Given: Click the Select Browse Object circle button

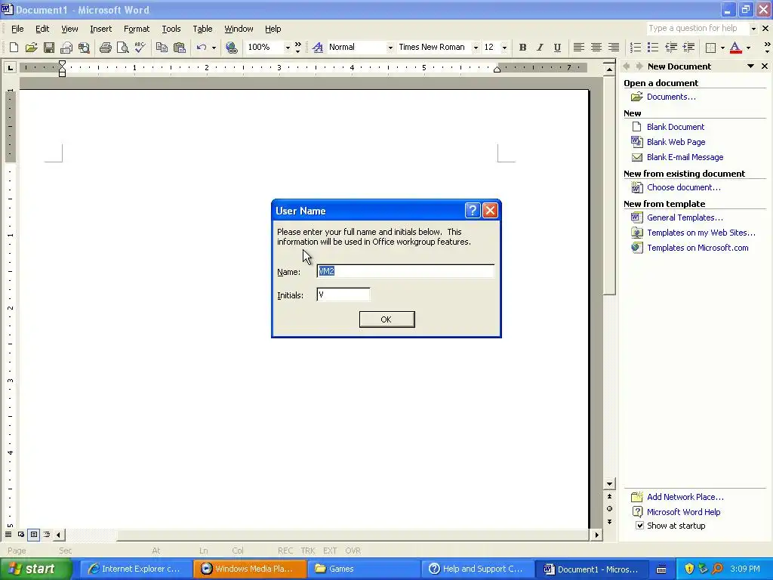Looking at the screenshot, I should [x=609, y=508].
